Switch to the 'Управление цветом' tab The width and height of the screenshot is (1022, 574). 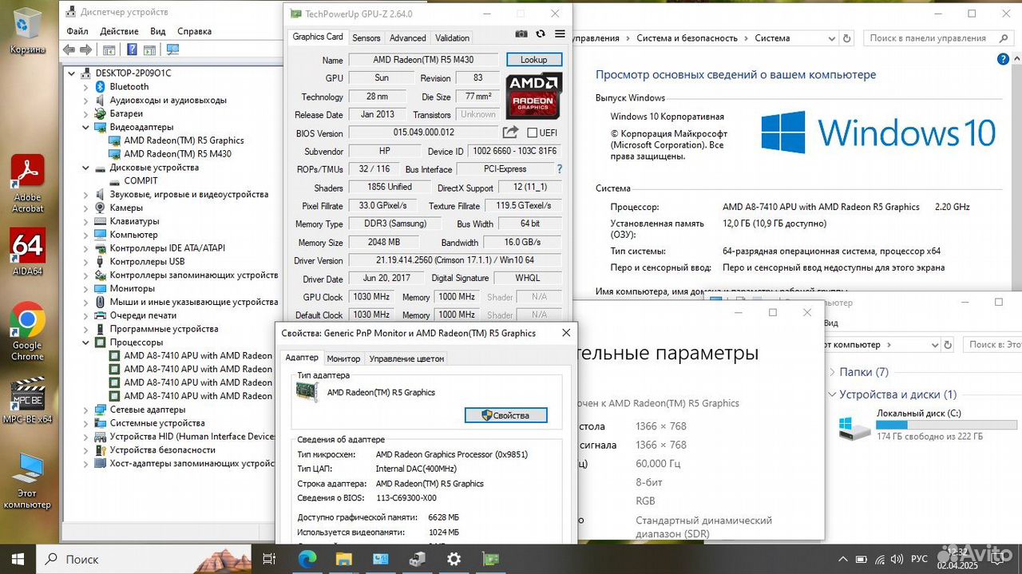pos(406,358)
